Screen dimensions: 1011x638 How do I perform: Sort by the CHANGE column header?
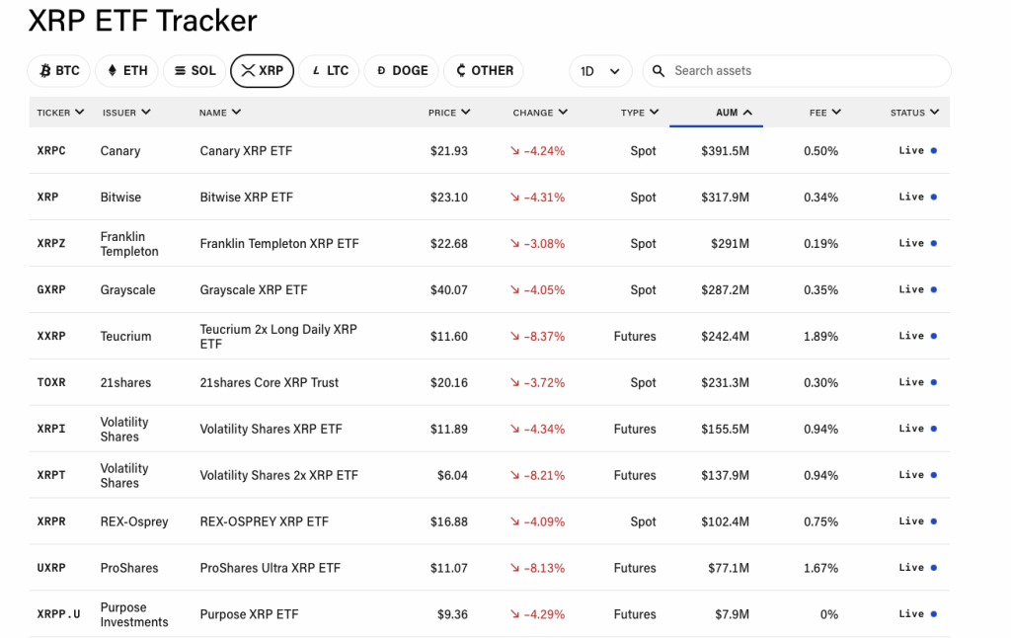pos(540,113)
